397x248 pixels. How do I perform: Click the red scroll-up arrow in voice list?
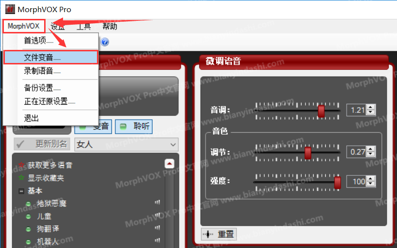point(169,164)
